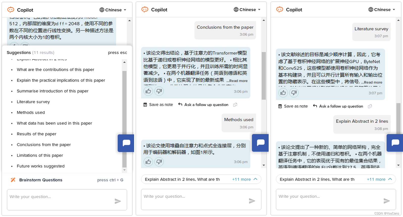Click 'Read more' in Literature survey answer
Image resolution: width=403 pixels, height=217 pixels.
pos(371,82)
